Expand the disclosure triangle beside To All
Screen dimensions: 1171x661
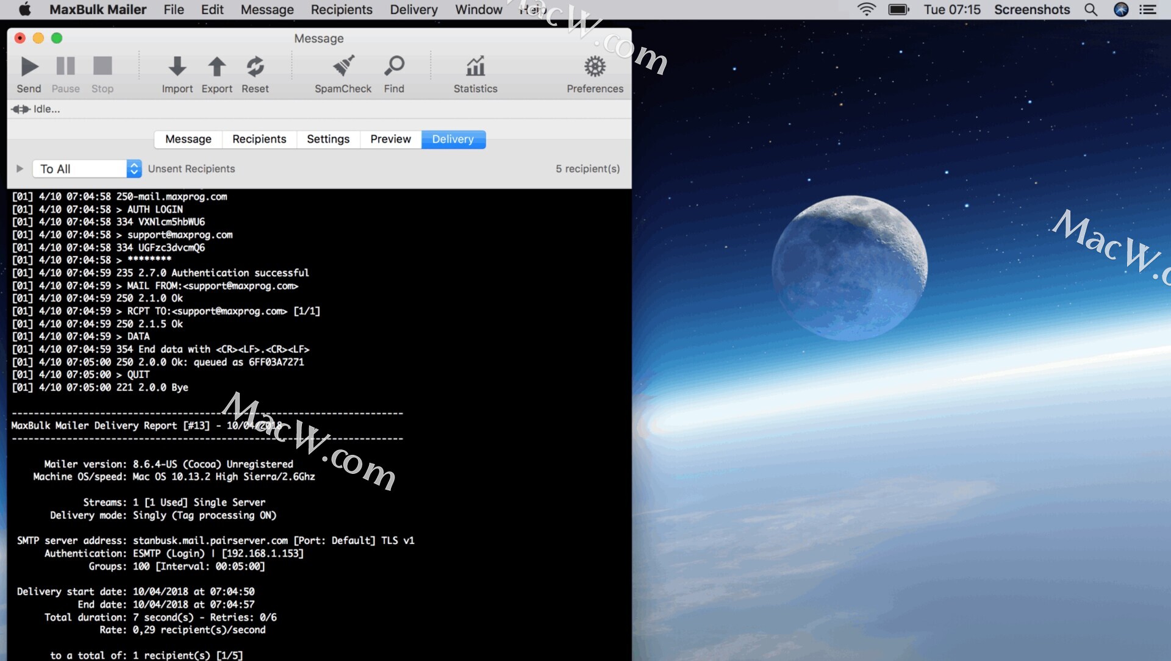(20, 169)
